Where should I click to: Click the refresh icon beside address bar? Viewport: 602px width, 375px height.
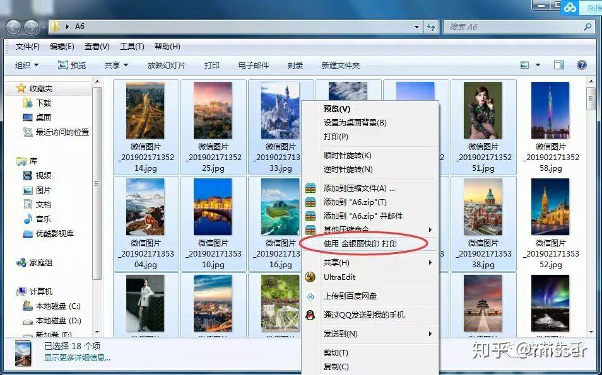431,27
